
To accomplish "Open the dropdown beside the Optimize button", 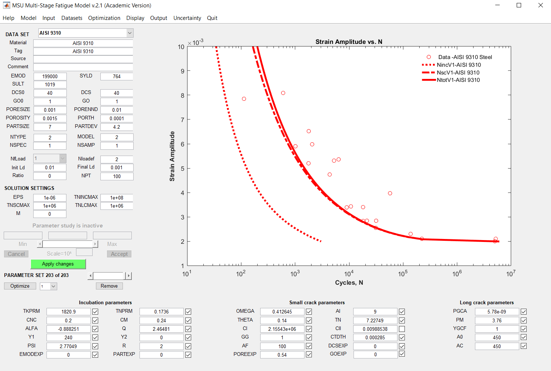I will pyautogui.click(x=54, y=287).
